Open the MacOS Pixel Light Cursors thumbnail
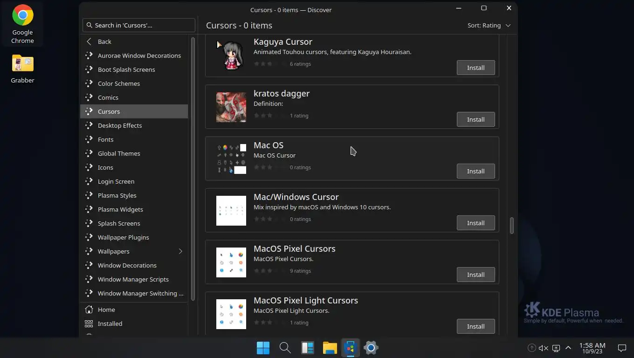The width and height of the screenshot is (634, 358). (231, 314)
